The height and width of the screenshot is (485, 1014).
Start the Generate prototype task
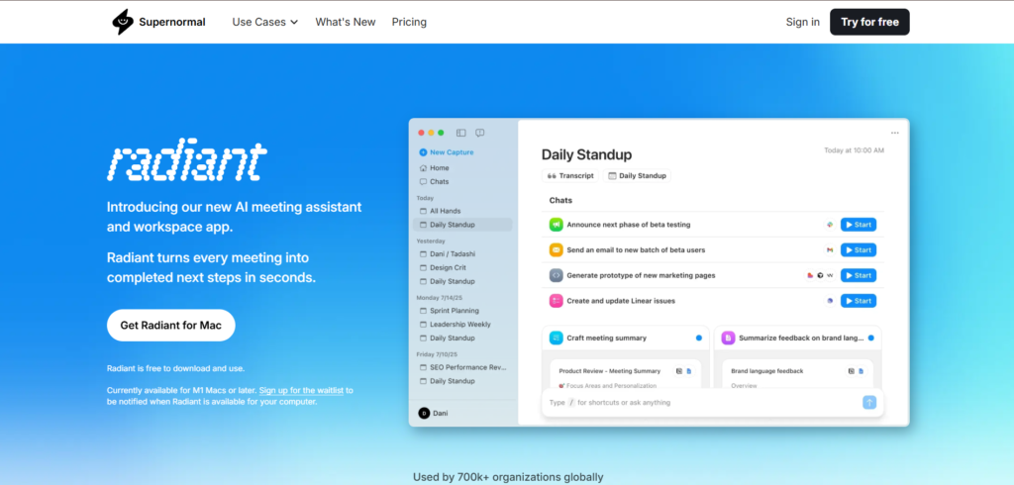click(x=859, y=275)
